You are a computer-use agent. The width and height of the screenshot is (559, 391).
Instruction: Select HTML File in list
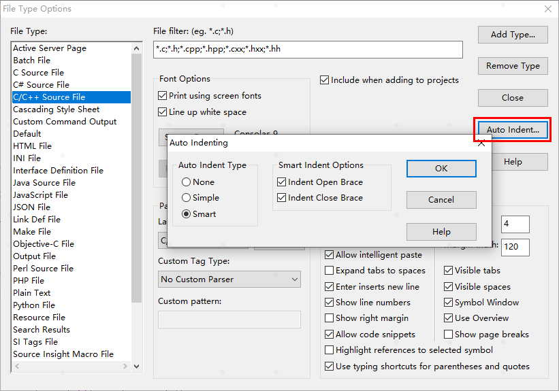click(x=71, y=146)
